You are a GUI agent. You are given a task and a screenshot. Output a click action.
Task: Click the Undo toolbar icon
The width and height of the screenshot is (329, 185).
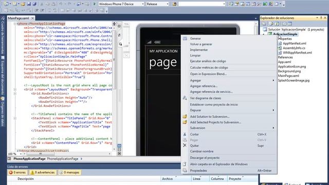coord(61,4)
